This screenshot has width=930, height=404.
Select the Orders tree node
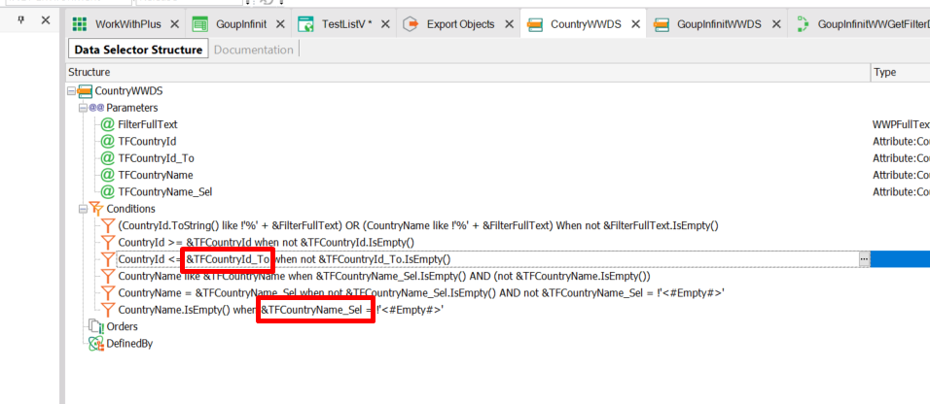[x=122, y=326]
